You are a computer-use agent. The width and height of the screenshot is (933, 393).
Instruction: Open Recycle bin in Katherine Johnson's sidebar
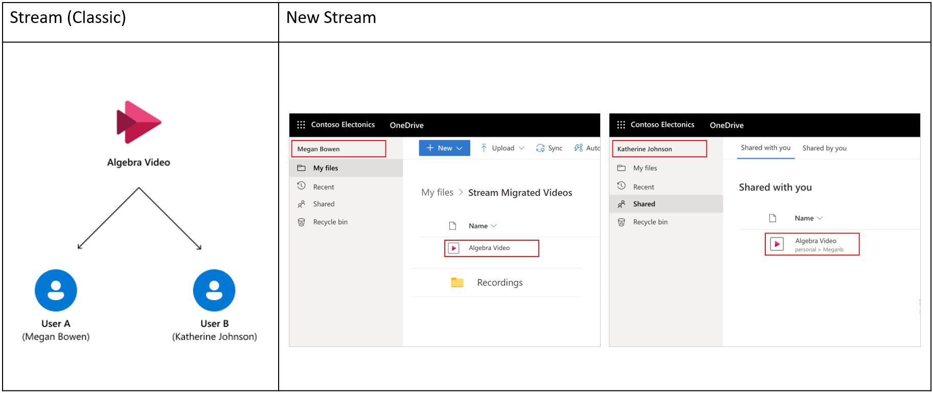coord(666,222)
